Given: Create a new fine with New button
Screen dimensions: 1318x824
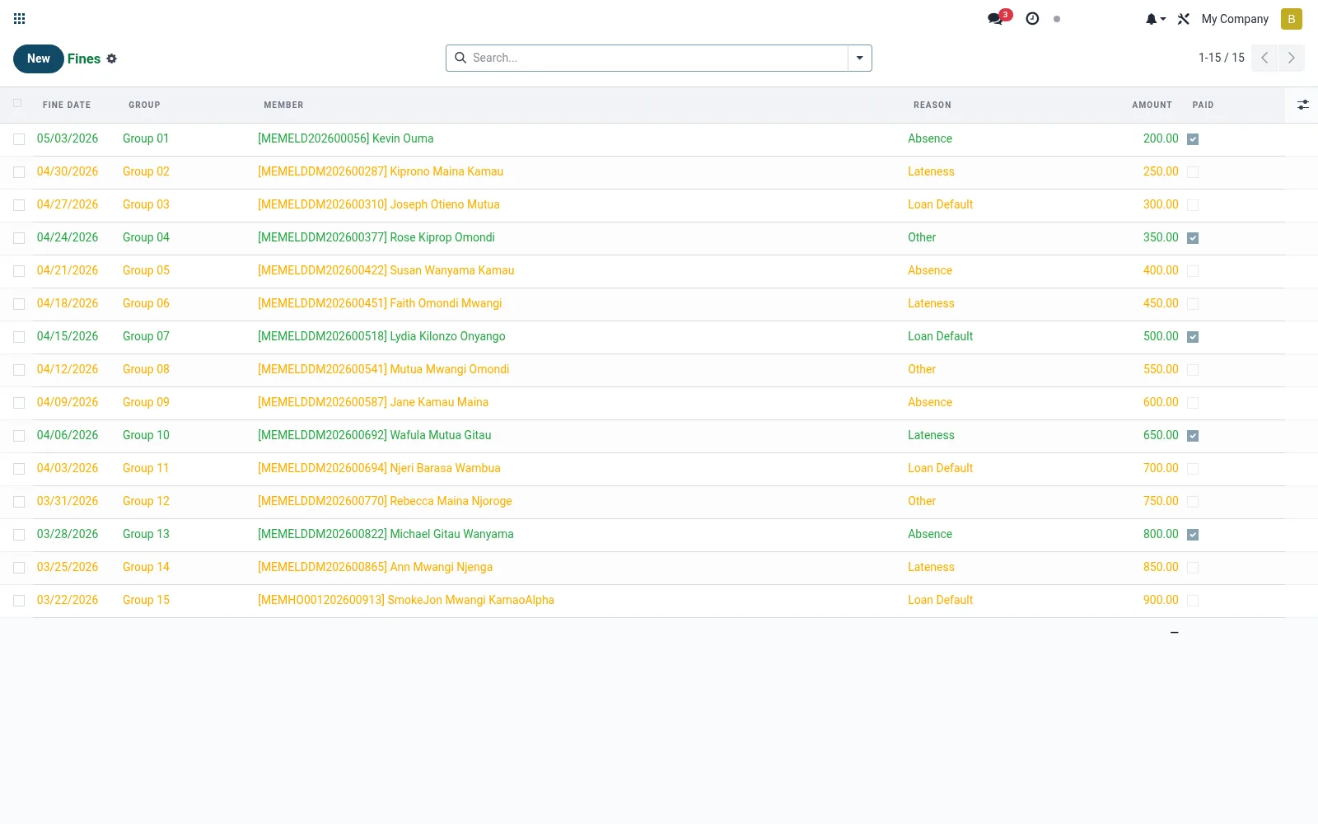Looking at the screenshot, I should 38,59.
